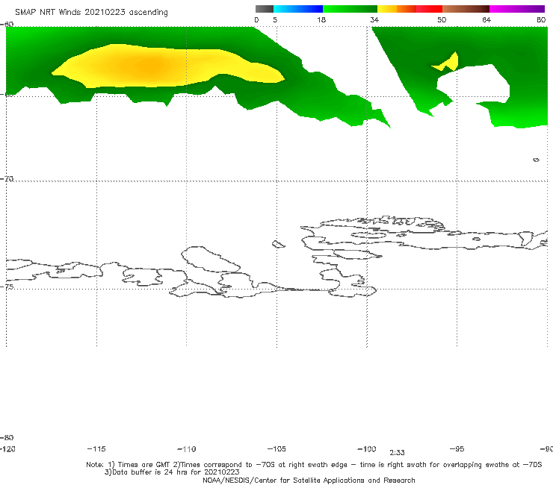Click the large yellow-orange high-wind region

coord(168,66)
